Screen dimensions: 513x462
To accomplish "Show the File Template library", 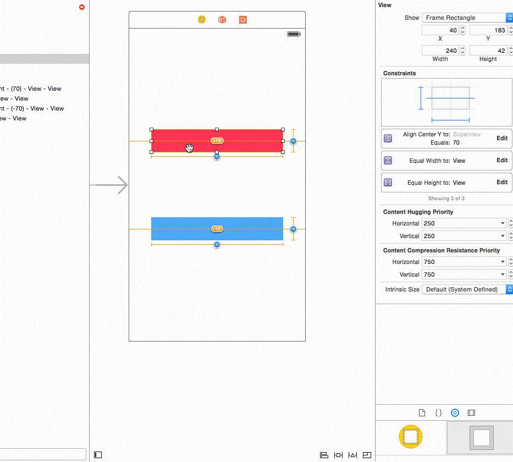I will point(422,413).
